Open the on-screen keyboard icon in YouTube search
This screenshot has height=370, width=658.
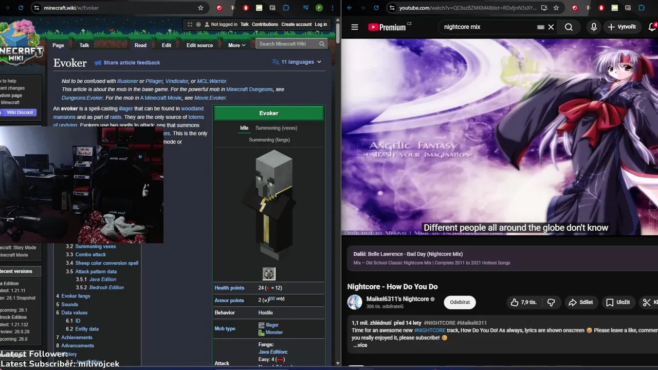[x=540, y=27]
